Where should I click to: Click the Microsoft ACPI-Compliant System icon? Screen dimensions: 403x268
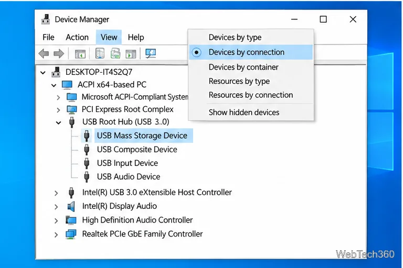(x=72, y=97)
